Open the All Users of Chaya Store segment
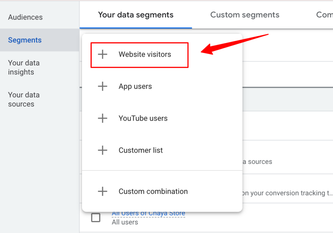Screen dimensions: 333x233 click(148, 213)
